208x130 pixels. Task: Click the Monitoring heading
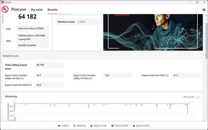11,96
